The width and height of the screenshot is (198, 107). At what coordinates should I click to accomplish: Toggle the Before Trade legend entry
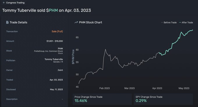tap(169, 22)
